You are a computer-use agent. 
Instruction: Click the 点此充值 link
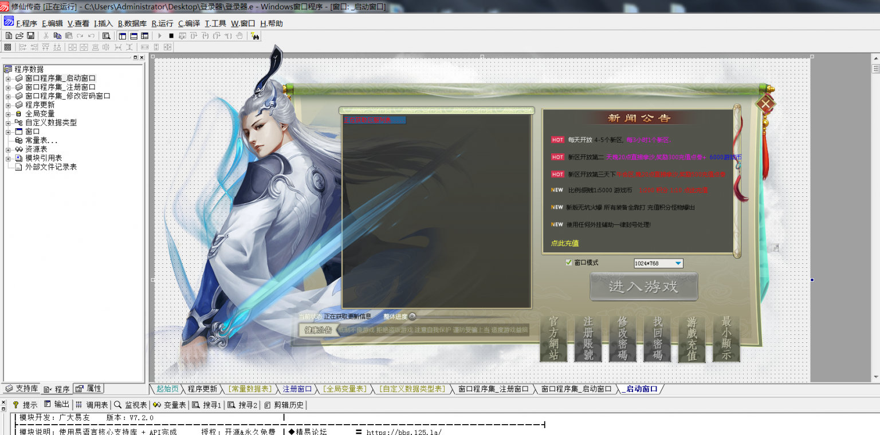pos(565,243)
